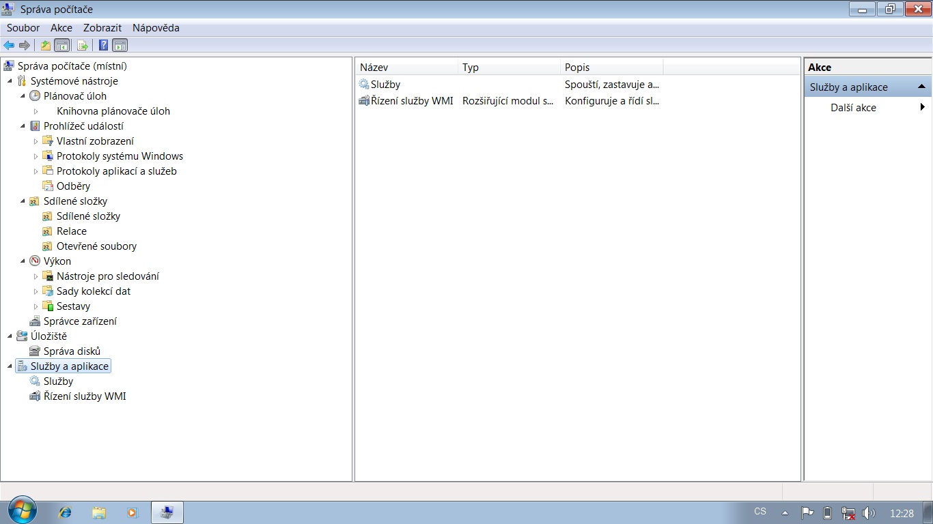Select the Správa počítače (místní) root node
933x524 pixels.
click(72, 66)
